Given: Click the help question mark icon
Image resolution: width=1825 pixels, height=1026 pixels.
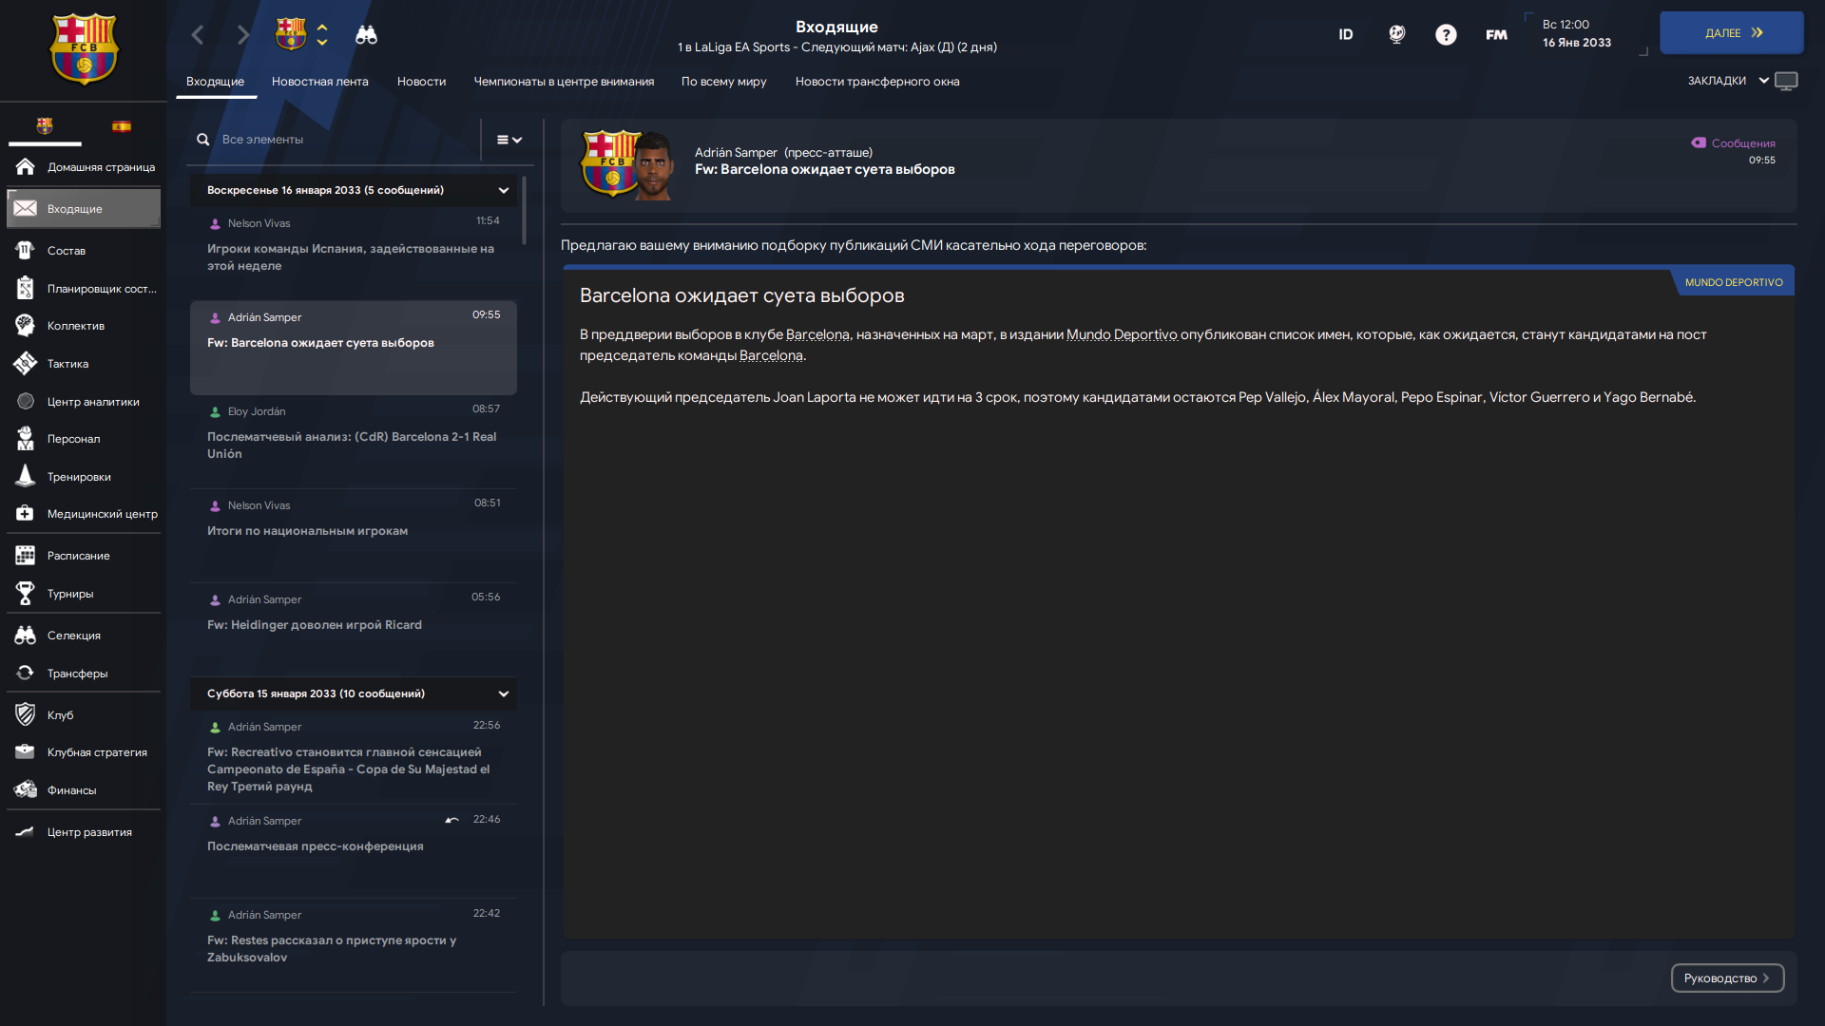Looking at the screenshot, I should pyautogui.click(x=1446, y=35).
